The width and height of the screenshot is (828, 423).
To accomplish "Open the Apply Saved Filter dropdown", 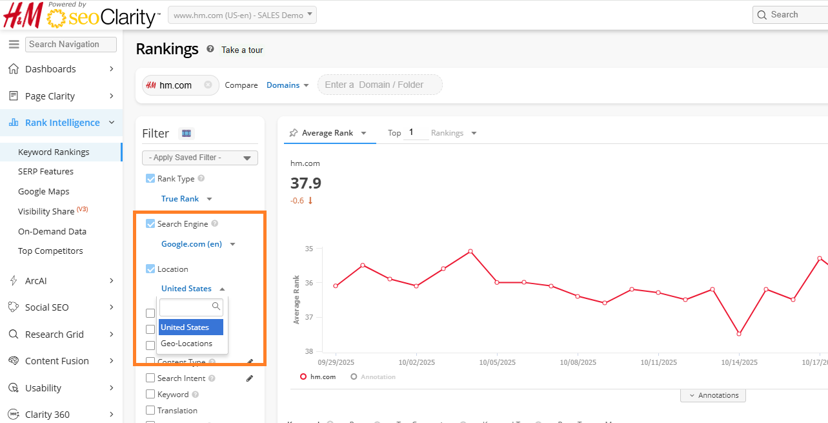I will click(200, 158).
